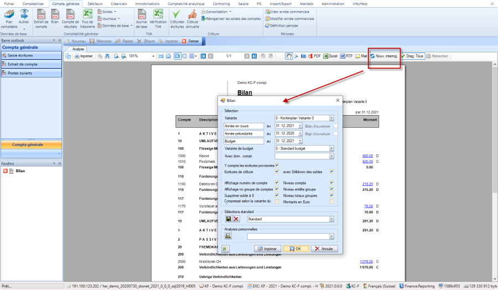498x290 pixels.
Task: Click the 'Année en cours' input field
Action: click(243, 126)
